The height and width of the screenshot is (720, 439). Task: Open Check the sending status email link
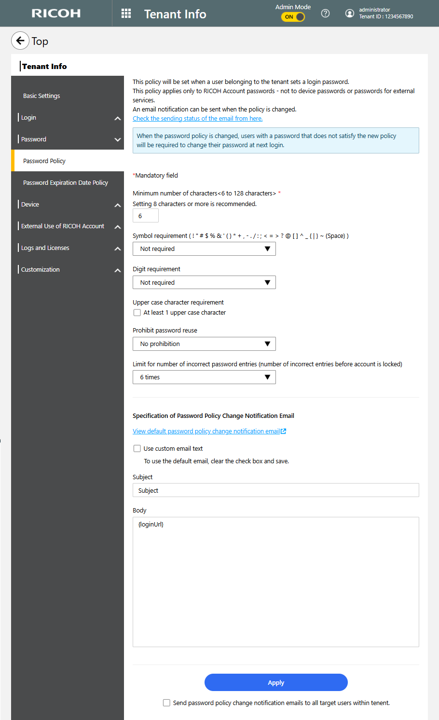click(197, 119)
